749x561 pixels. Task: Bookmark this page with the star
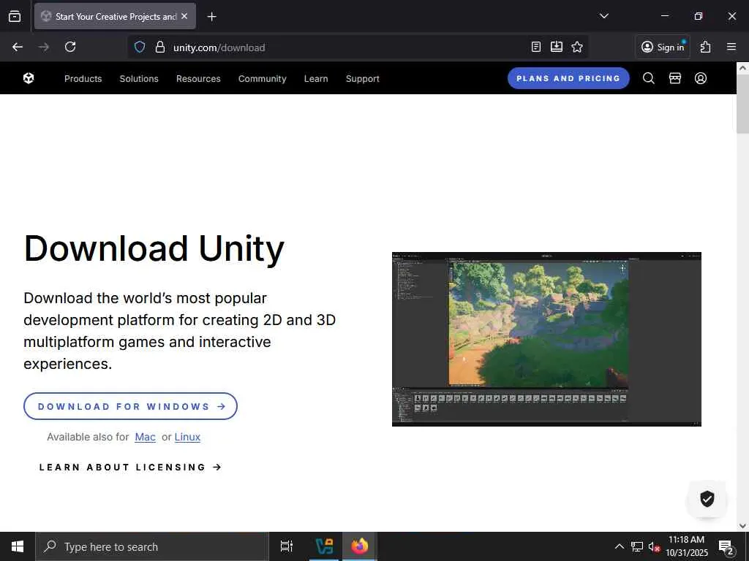pyautogui.click(x=577, y=47)
